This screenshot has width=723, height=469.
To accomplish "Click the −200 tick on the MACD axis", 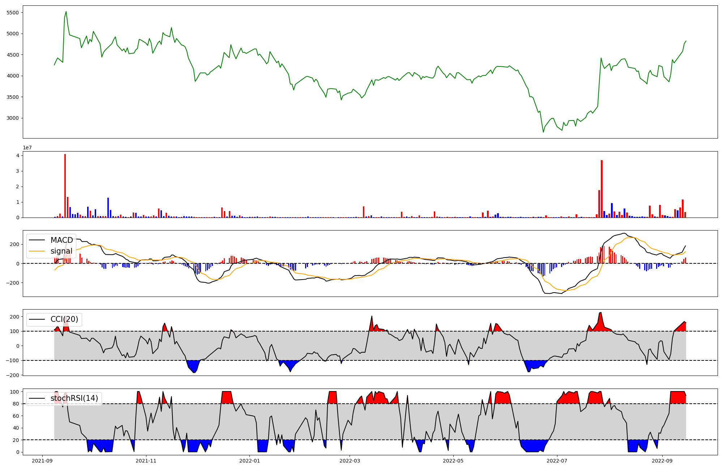I will [12, 283].
